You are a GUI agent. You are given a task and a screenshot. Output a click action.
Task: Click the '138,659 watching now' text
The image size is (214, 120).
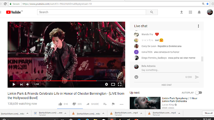click(x=22, y=104)
